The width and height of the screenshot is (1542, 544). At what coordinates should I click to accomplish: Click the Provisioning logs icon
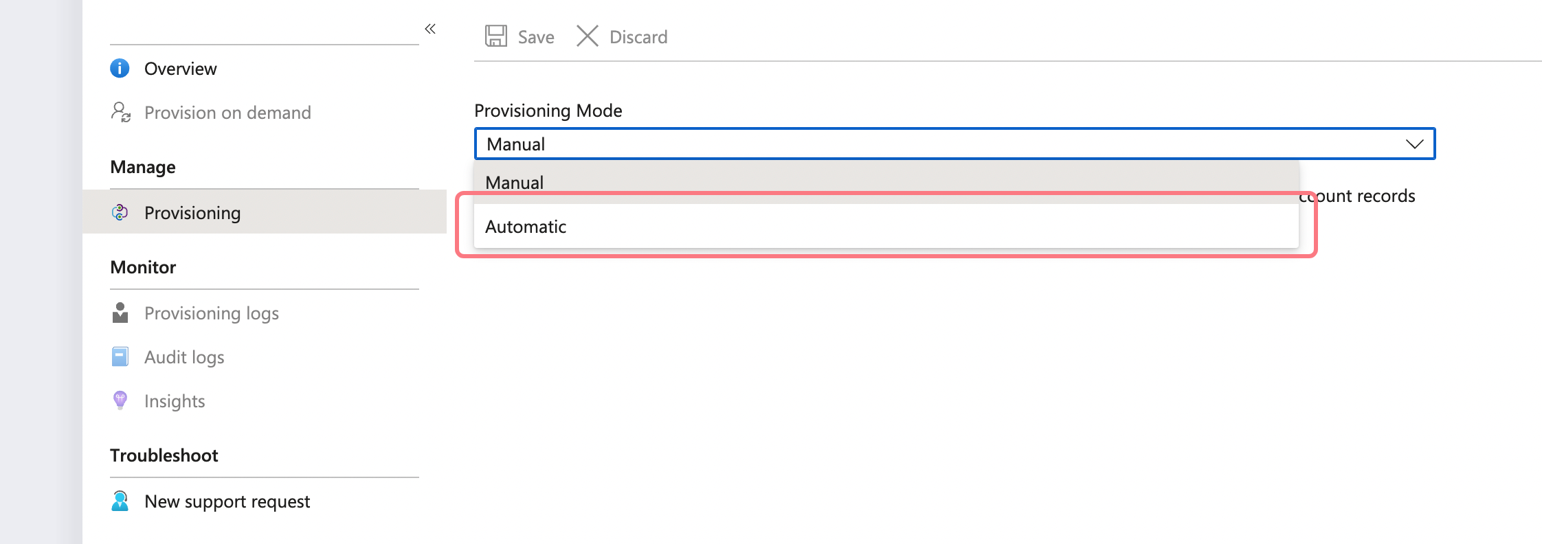tap(120, 313)
